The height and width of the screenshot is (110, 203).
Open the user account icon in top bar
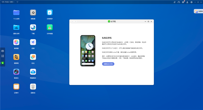(x=187, y=2)
